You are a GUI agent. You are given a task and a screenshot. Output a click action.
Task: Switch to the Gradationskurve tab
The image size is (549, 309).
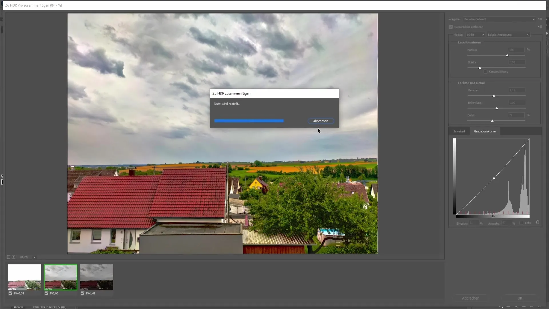click(x=485, y=131)
